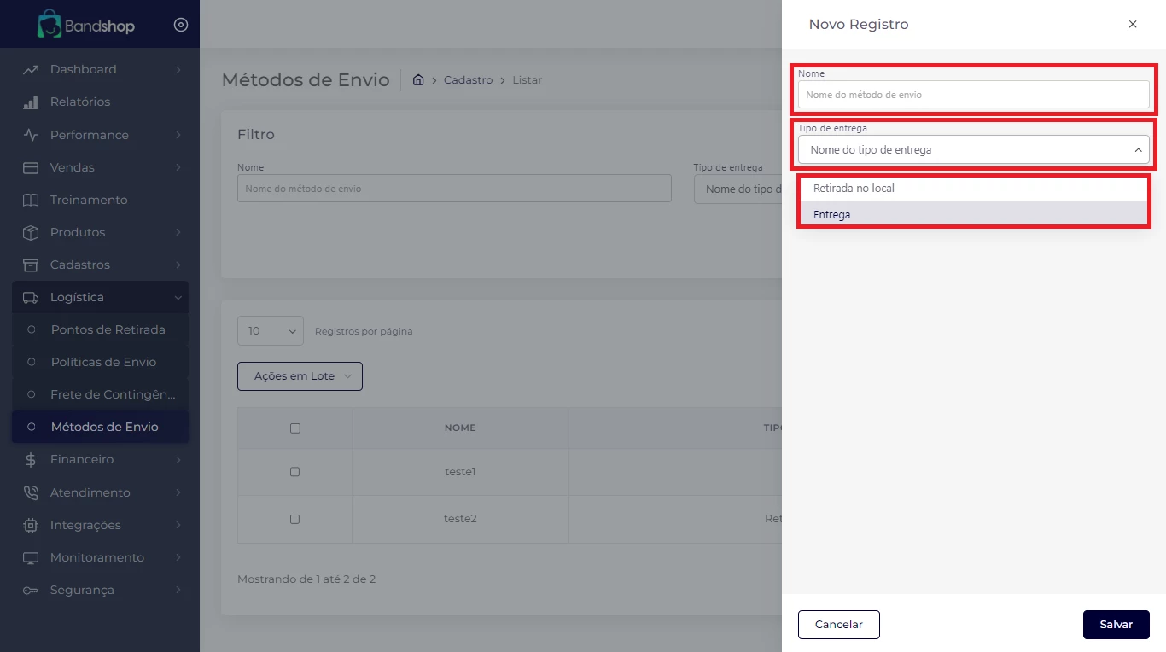1166x652 pixels.
Task: Open the records per page dropdown
Action: coord(270,331)
